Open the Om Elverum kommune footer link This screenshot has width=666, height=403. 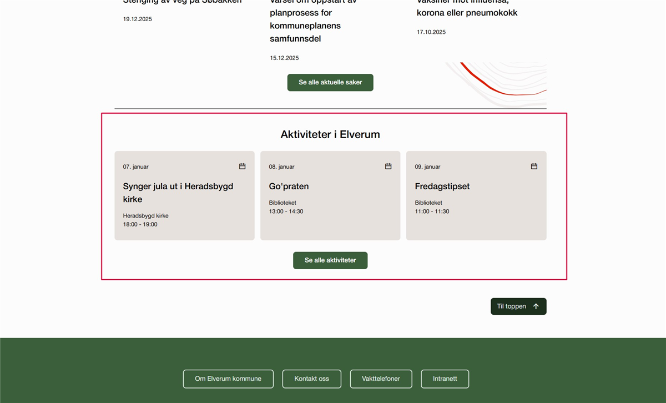pyautogui.click(x=228, y=379)
